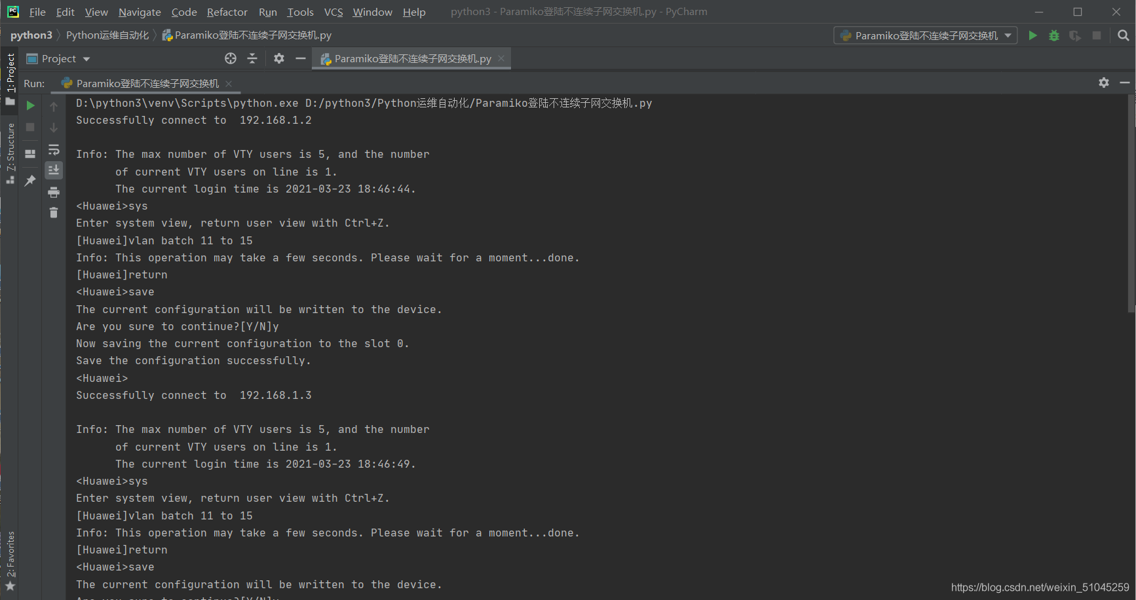Enable Scroll to End in the console toolbar
The width and height of the screenshot is (1136, 600).
coord(54,170)
